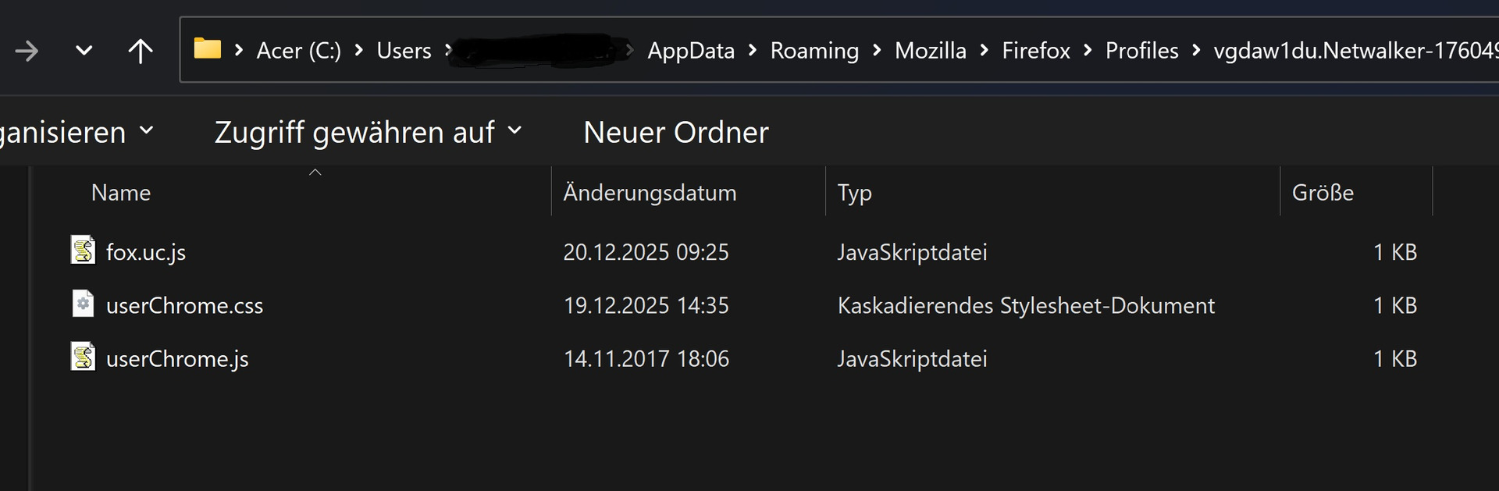Create a folder with Neuer Ordner
Screen dimensions: 1499x491
click(675, 132)
